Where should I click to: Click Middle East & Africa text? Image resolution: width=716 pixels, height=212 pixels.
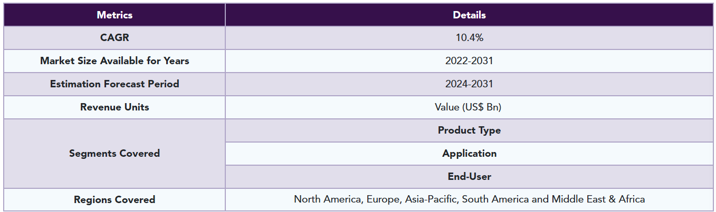tap(598, 199)
